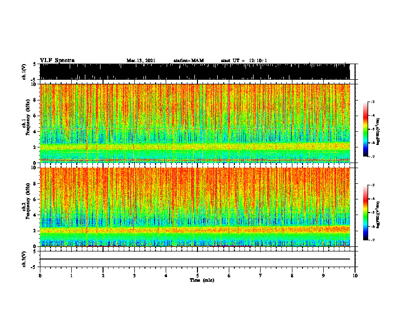
Task: Click the "8" kHz tick on ch.1 axis
Action: tap(35, 100)
